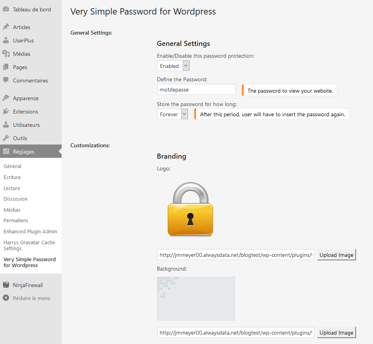Open Enhanced Plugin Admin submenu item

coord(30,231)
